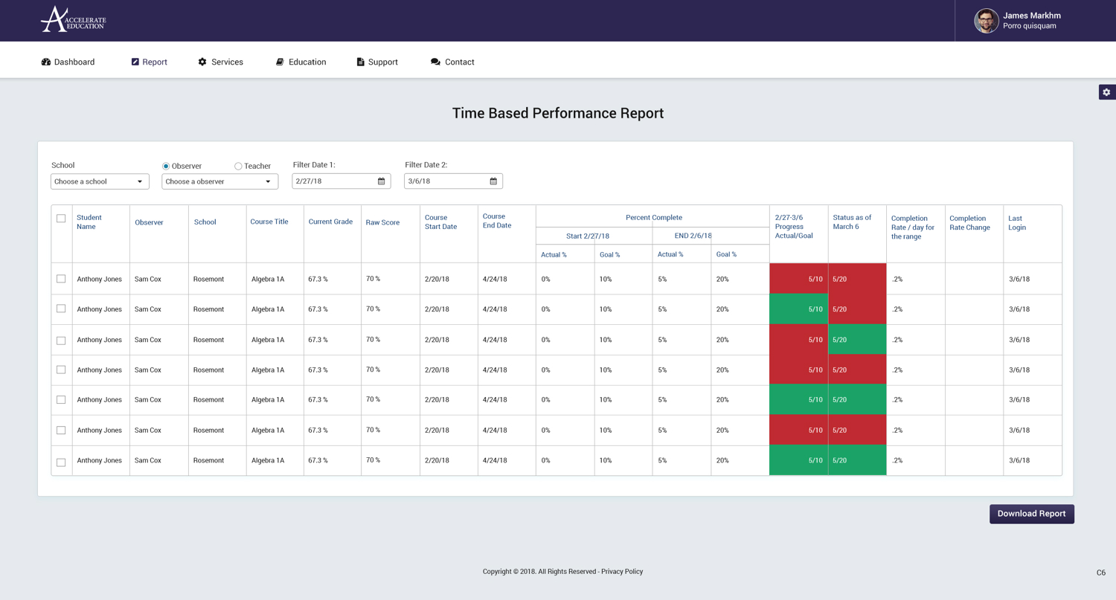Click the Accelerate Education logo

pyautogui.click(x=73, y=19)
